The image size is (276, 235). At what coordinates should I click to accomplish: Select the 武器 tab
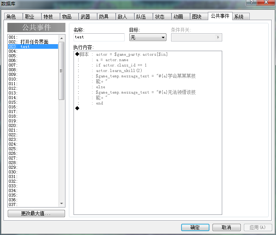[x=87, y=17]
